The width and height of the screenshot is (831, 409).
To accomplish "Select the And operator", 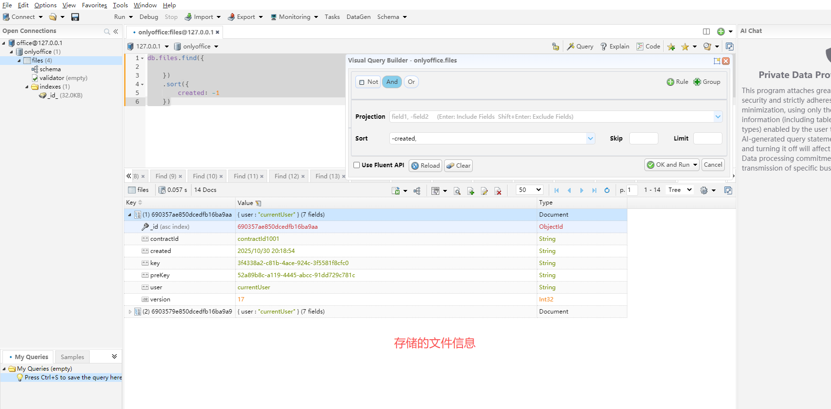I will (x=392, y=82).
